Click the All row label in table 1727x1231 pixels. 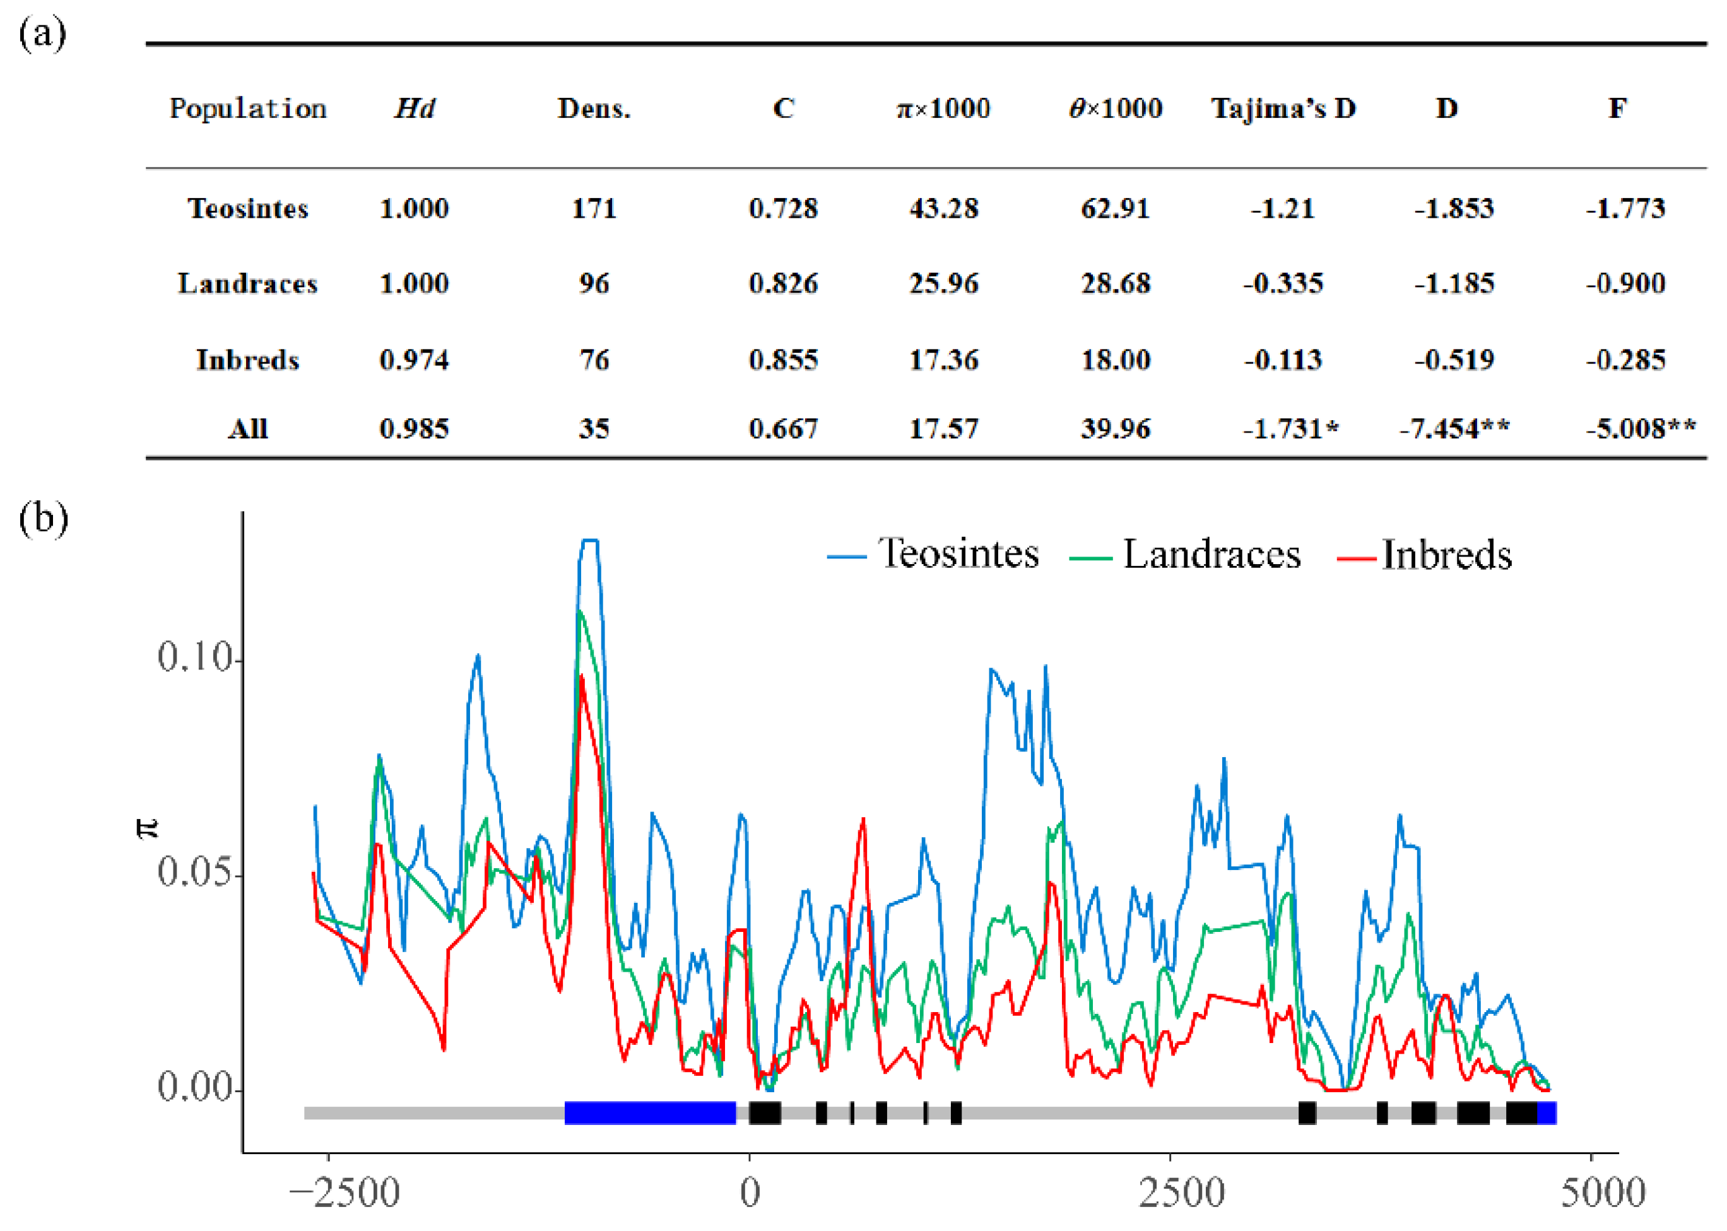248,429
